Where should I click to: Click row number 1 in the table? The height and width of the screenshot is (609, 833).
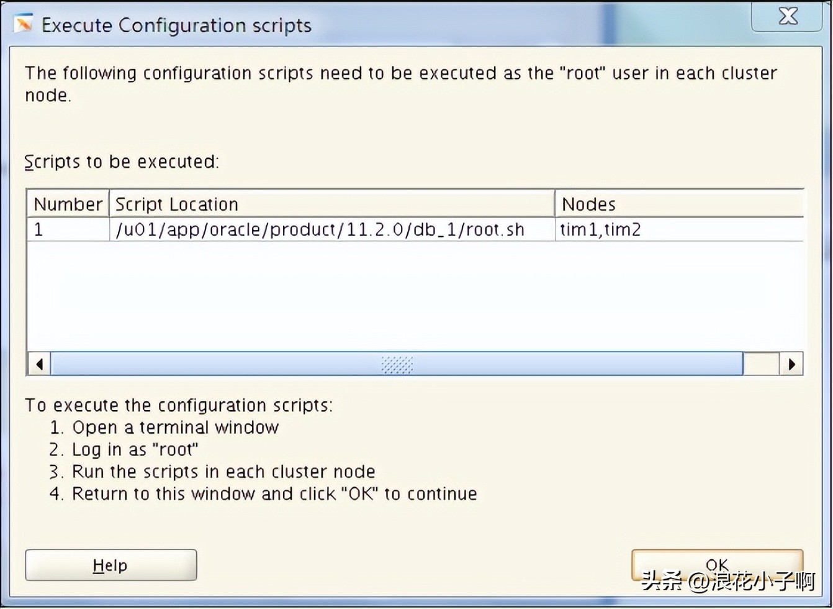pos(38,229)
